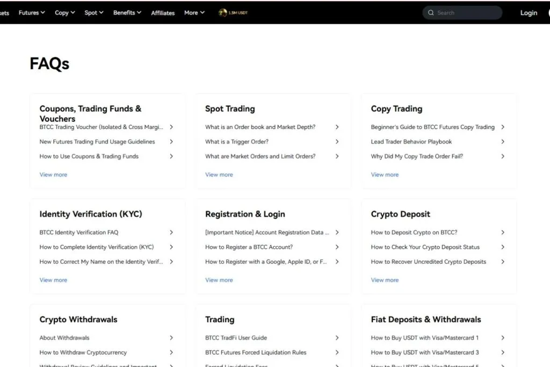The width and height of the screenshot is (550, 367).
Task: Open How to Use Coupons & Trading Funds
Action: [89, 156]
